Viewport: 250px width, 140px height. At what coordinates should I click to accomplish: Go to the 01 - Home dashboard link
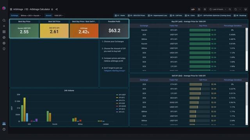[x=120, y=16]
